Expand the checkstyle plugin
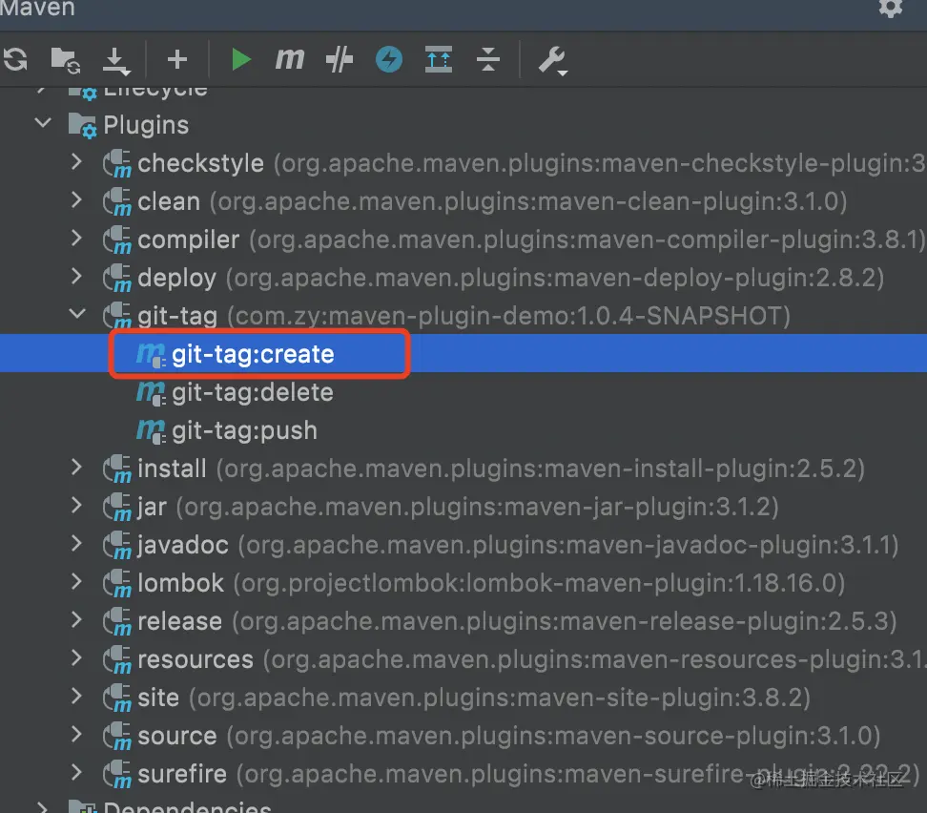The image size is (927, 813). click(x=76, y=161)
